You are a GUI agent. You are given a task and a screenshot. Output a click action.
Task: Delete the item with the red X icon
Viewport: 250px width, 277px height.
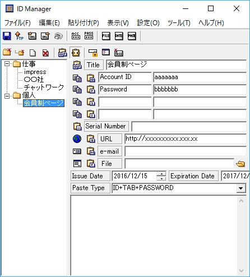(45, 53)
